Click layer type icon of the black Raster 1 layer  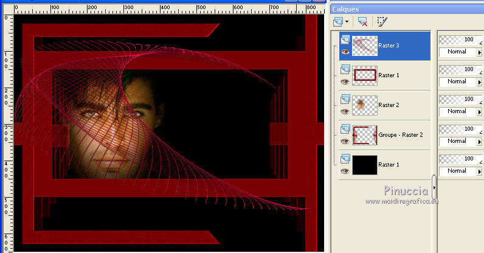(345, 159)
